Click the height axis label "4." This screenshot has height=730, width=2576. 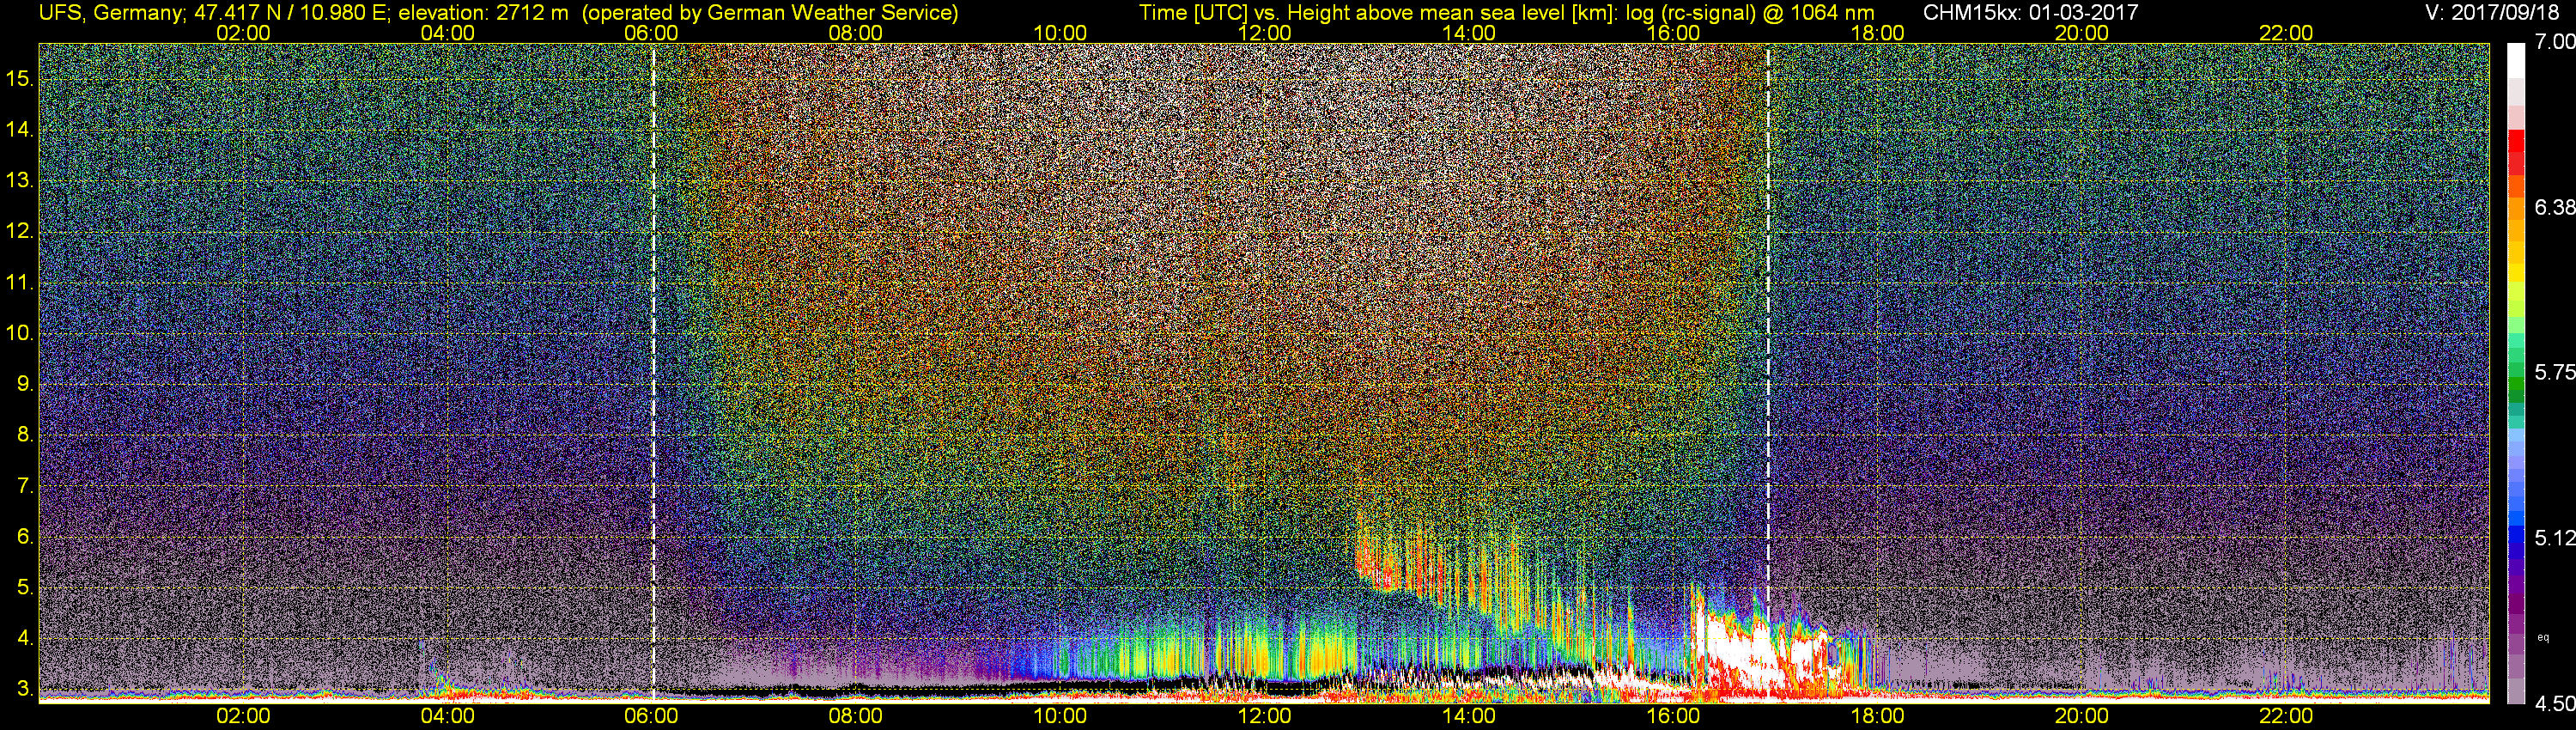[x=25, y=637]
